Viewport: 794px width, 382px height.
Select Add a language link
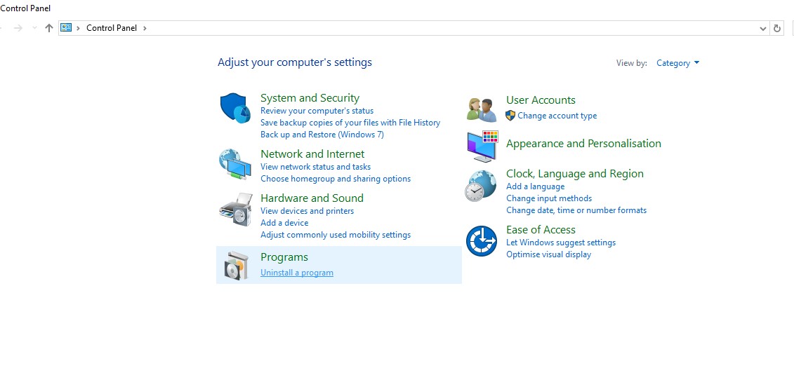pos(535,186)
